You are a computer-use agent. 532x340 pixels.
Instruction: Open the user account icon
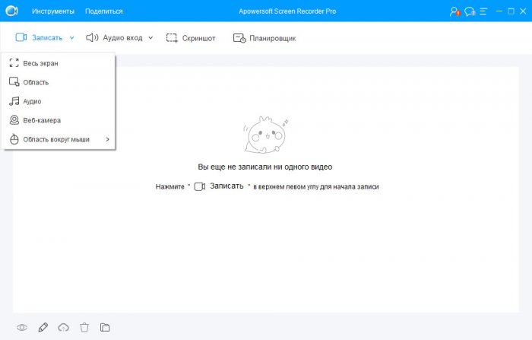[454, 11]
